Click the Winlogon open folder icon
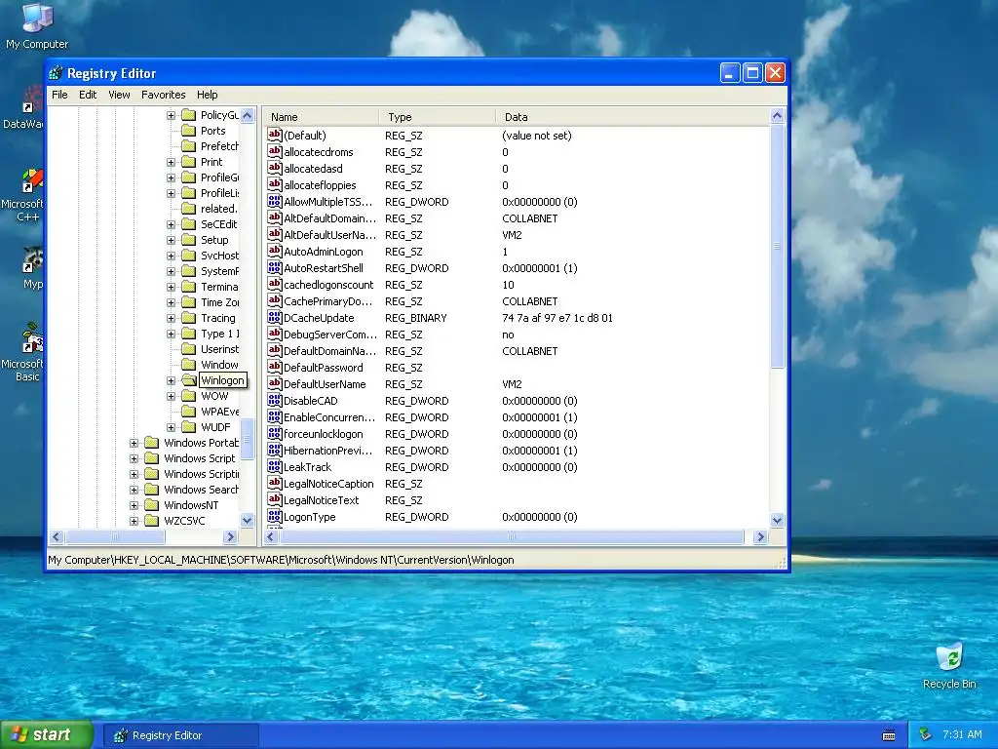 [x=188, y=380]
